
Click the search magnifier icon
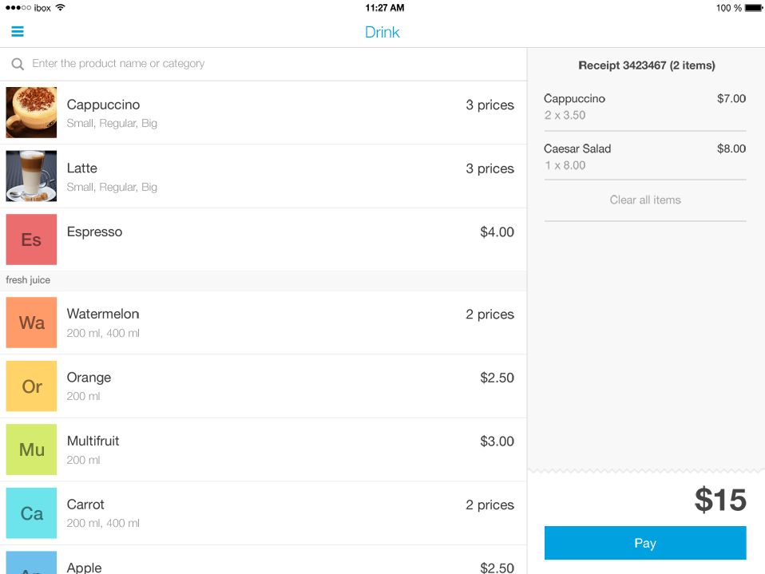[x=18, y=64]
